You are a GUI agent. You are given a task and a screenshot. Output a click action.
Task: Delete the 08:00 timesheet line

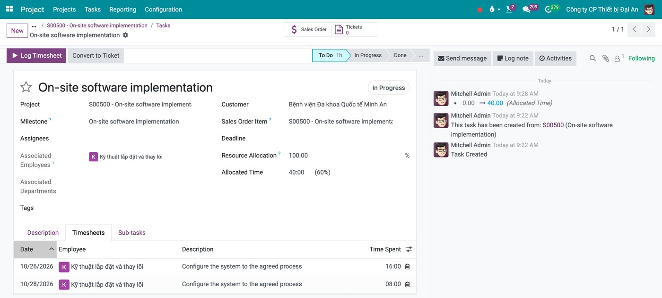407,284
